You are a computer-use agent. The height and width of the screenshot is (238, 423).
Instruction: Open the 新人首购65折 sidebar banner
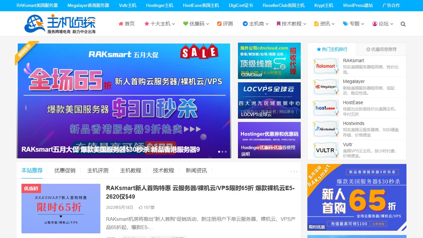pyautogui.click(x=357, y=197)
